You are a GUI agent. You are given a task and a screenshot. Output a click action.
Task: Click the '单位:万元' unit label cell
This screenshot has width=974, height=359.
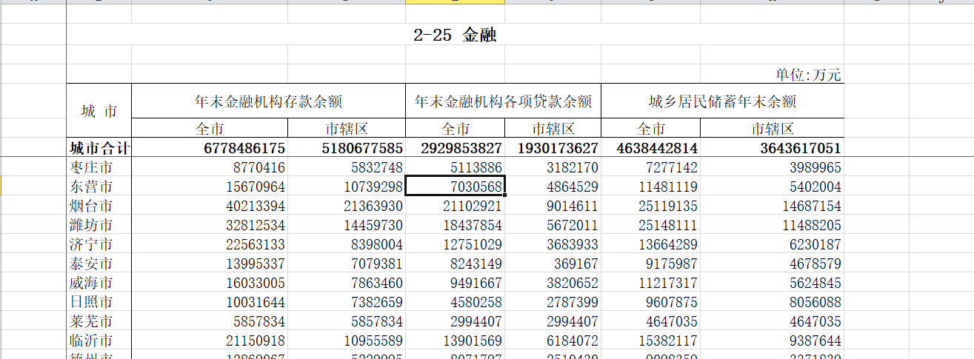pos(808,75)
